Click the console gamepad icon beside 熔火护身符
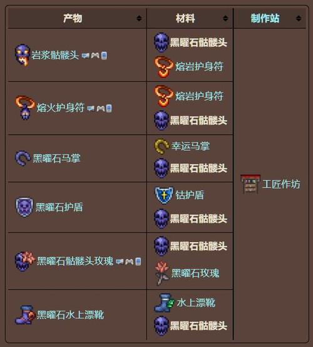 [101, 108]
